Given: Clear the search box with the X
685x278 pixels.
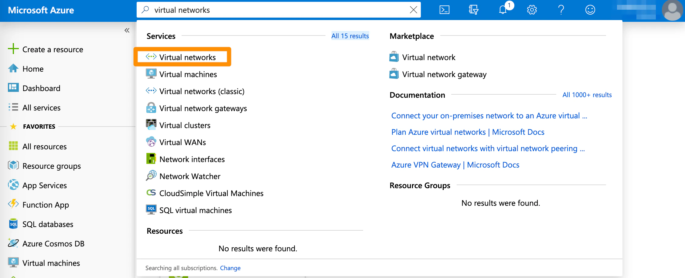Looking at the screenshot, I should point(413,10).
